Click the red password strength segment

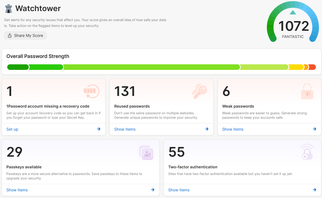pyautogui.click(x=312, y=67)
